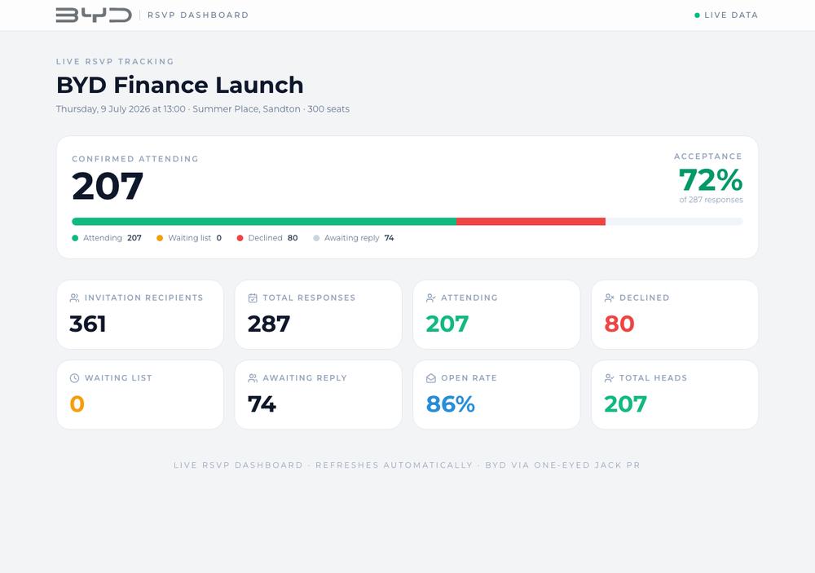Click the LIVE DATA label
The image size is (815, 573).
tap(731, 15)
